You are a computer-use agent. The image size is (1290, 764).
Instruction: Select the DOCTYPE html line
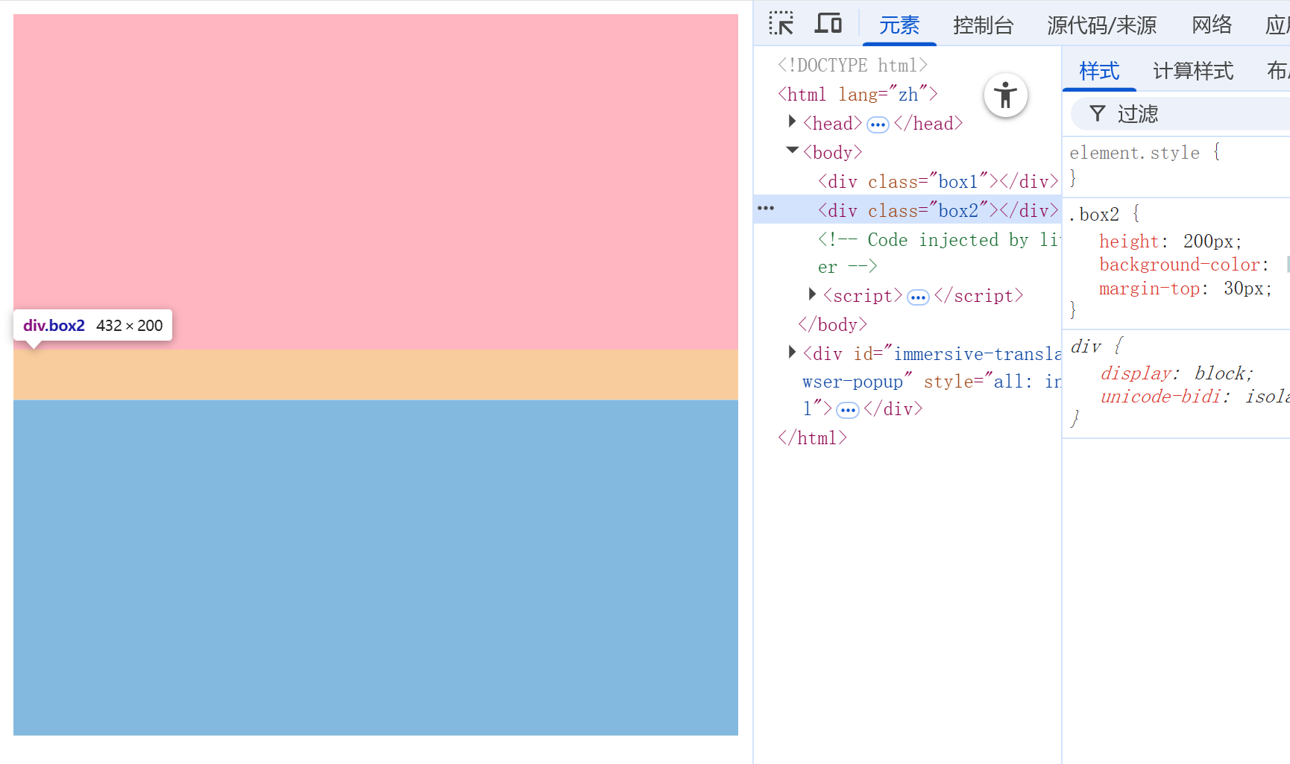click(852, 66)
